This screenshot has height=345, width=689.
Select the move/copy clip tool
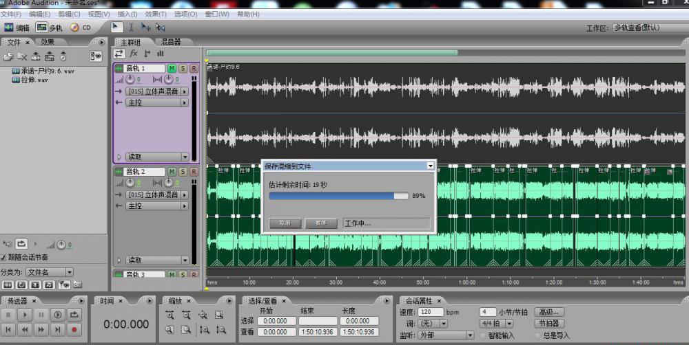click(145, 27)
